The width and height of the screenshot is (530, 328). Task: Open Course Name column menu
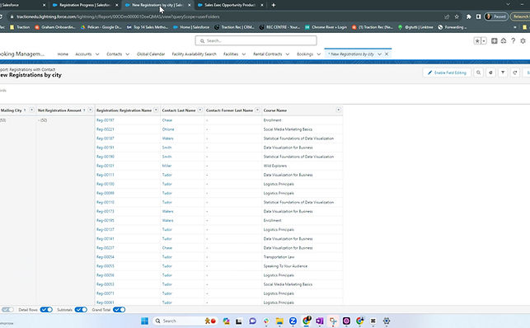[x=338, y=110]
